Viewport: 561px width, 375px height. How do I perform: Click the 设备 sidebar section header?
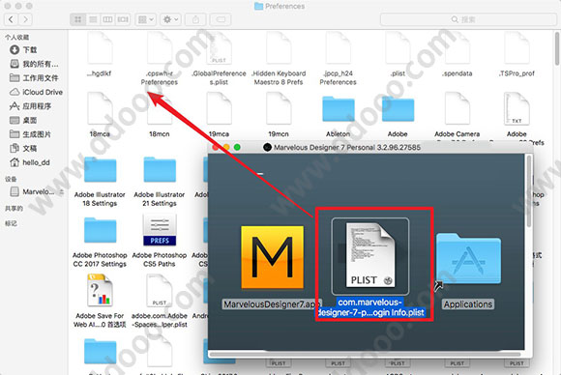coord(11,179)
